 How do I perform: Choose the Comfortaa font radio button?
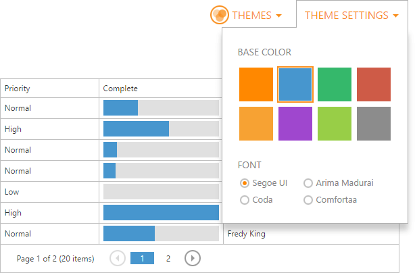(308, 199)
